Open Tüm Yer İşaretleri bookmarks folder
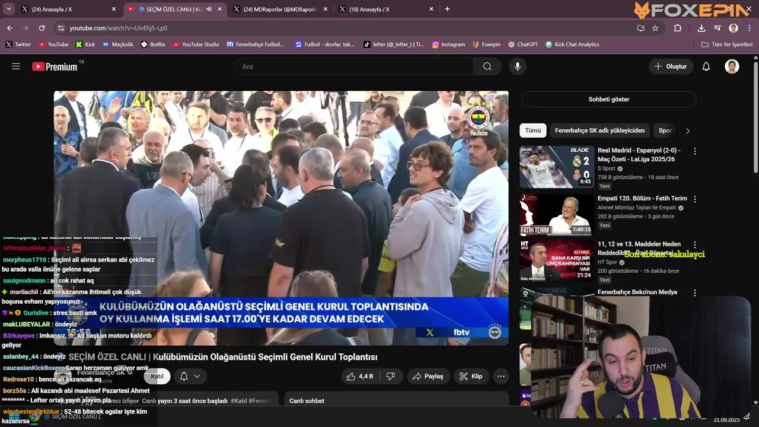This screenshot has height=427, width=759. (x=727, y=44)
